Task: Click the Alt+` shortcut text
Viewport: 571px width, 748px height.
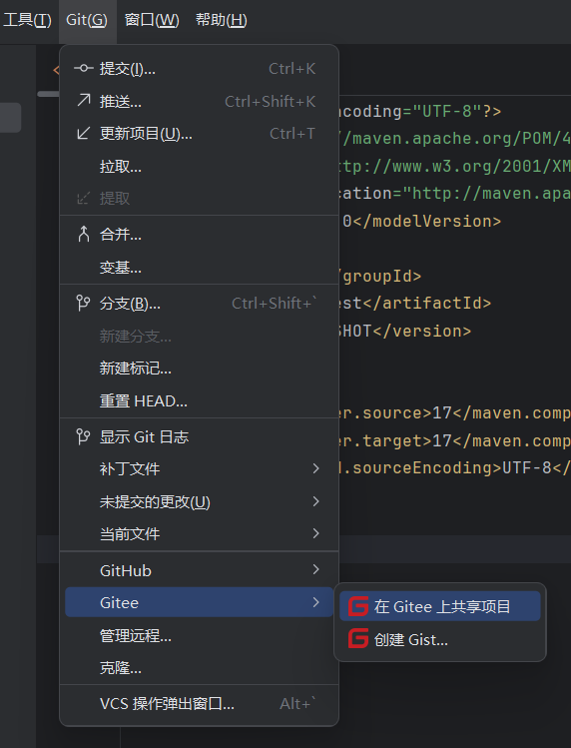Action: [297, 704]
